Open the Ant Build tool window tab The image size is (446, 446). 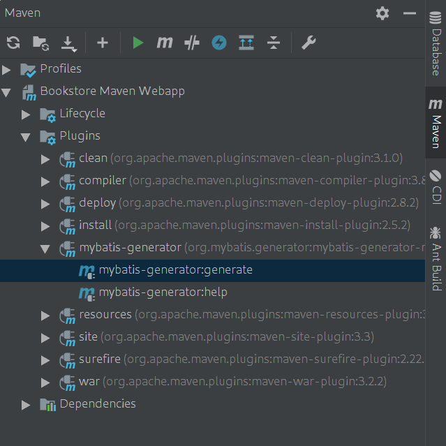(x=436, y=258)
